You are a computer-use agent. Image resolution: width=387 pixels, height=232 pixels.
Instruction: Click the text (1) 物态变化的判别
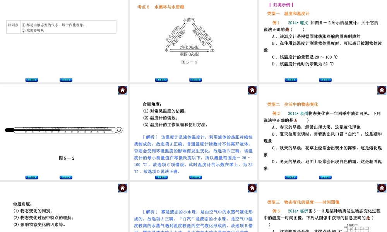click(33, 211)
